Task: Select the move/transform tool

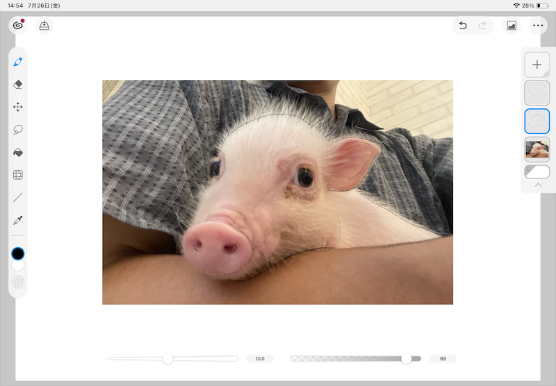Action: [x=18, y=107]
